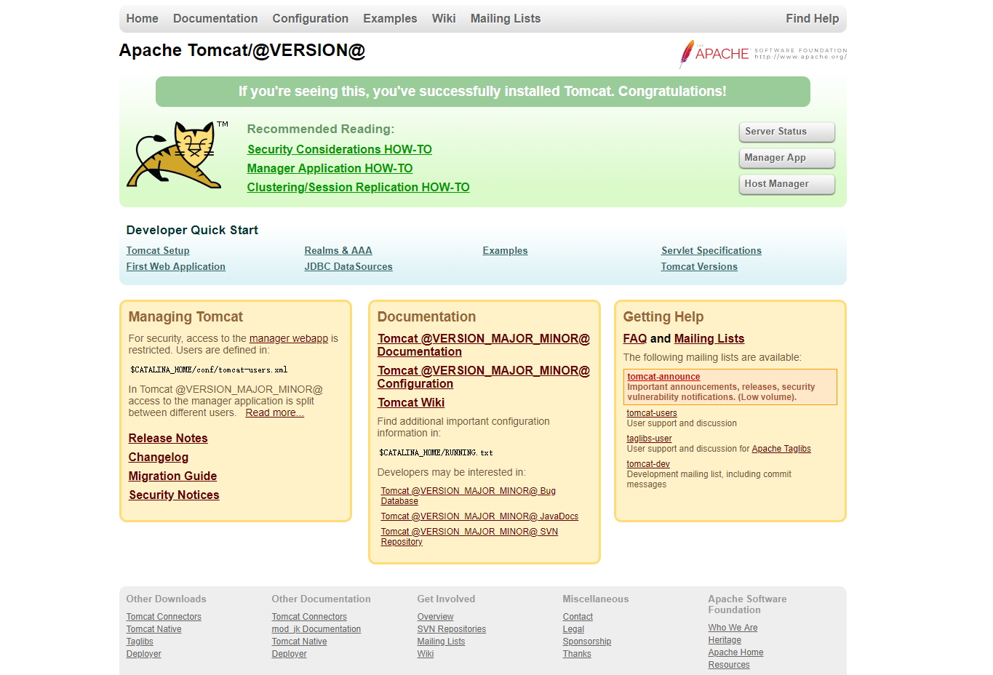Image resolution: width=993 pixels, height=675 pixels.
Task: Open Manager Application HOW-TO link
Action: (x=330, y=168)
